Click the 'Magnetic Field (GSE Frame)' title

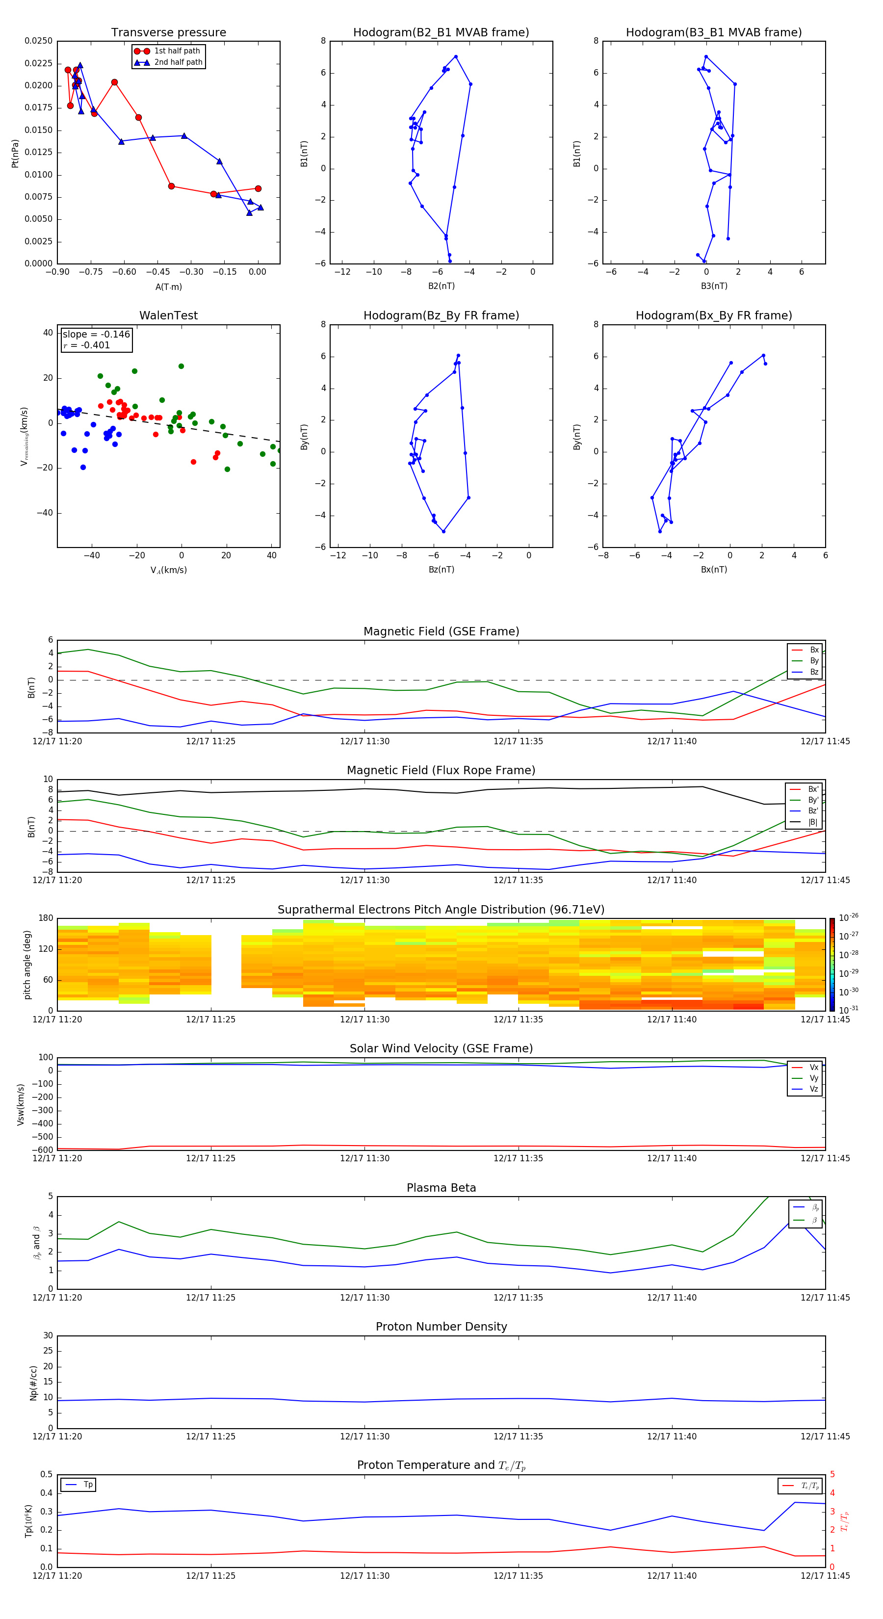[x=441, y=631]
